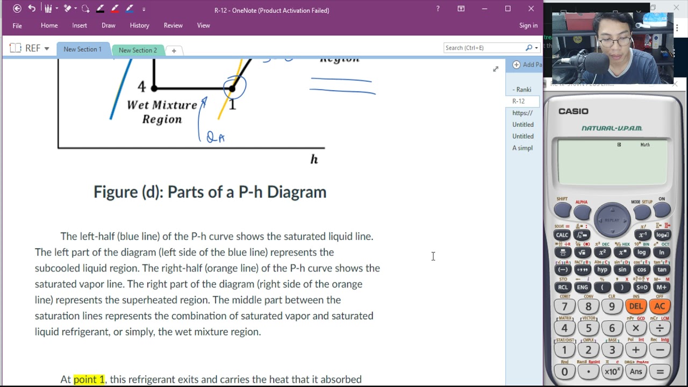Click calculator orange AC key
Viewport: 688px width, 387px height.
[660, 306]
